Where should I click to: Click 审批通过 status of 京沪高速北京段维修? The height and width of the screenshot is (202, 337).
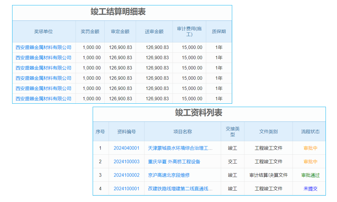pyautogui.click(x=310, y=175)
